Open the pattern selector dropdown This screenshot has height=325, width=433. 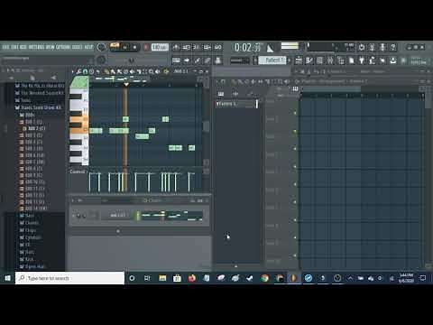coord(272,60)
